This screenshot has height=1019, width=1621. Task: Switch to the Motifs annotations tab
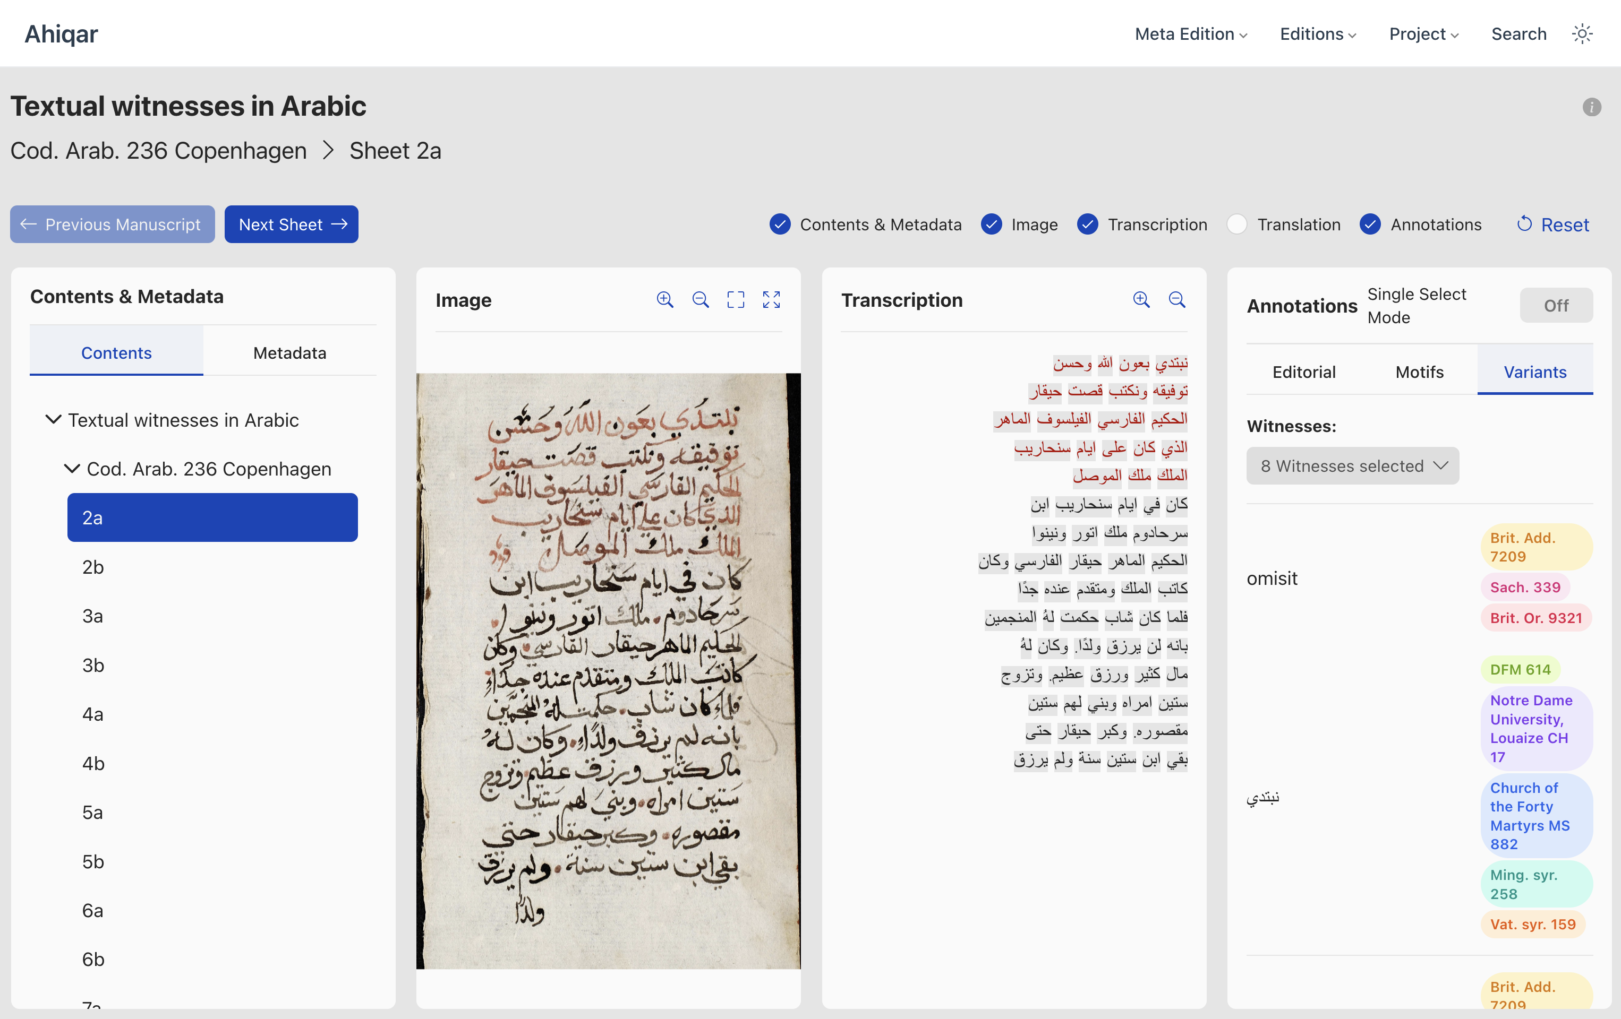pyautogui.click(x=1419, y=372)
